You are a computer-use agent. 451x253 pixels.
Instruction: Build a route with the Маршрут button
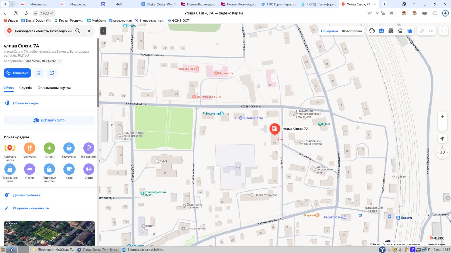click(x=17, y=73)
